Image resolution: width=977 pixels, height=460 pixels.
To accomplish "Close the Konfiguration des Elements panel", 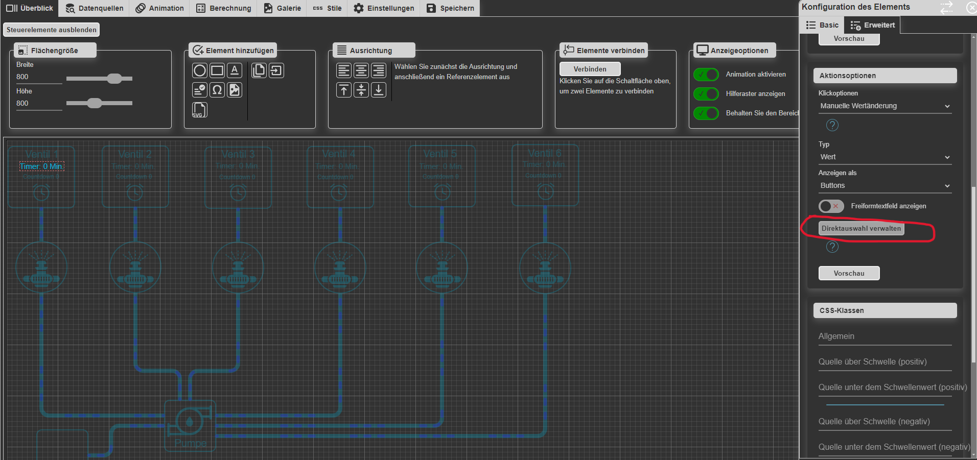I will pos(972,7).
